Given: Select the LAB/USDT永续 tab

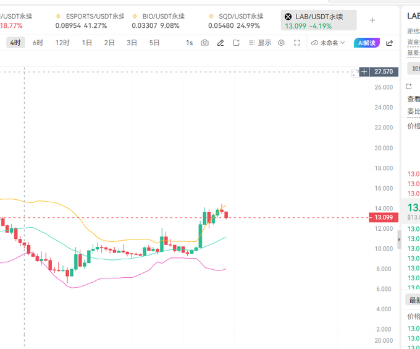Looking at the screenshot, I should [319, 20].
